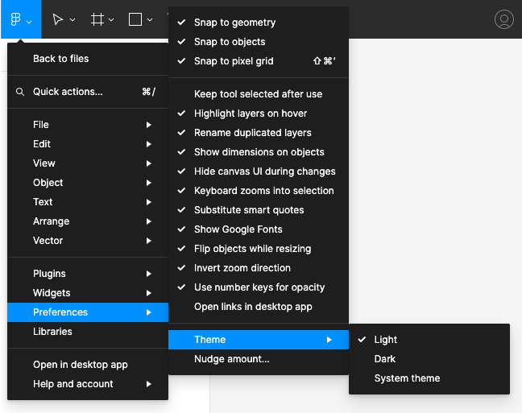This screenshot has height=413, width=522.
Task: Open the user account avatar icon
Action: click(504, 19)
